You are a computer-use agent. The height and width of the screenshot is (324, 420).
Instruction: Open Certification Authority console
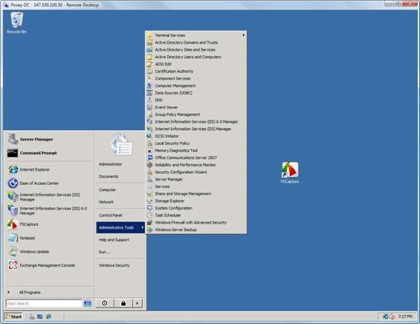pos(196,71)
